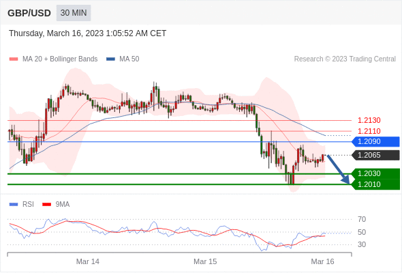Click the red 9MA legend swatch
402x273 pixels.
pyautogui.click(x=46, y=205)
